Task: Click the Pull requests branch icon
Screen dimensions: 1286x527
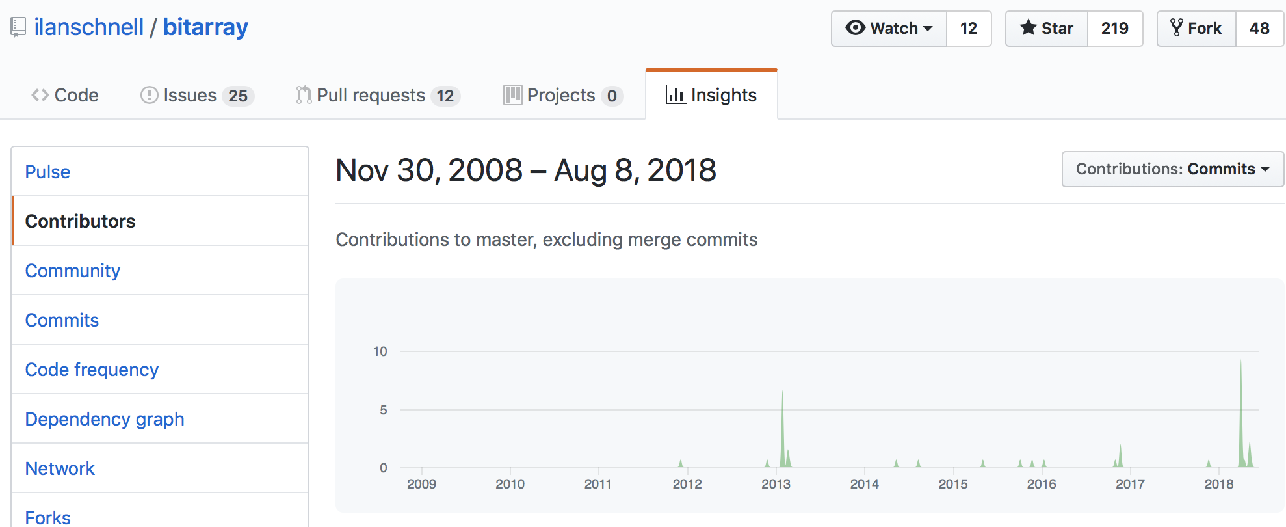Action: click(303, 95)
